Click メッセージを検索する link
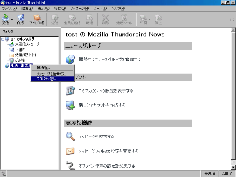 click(96, 136)
